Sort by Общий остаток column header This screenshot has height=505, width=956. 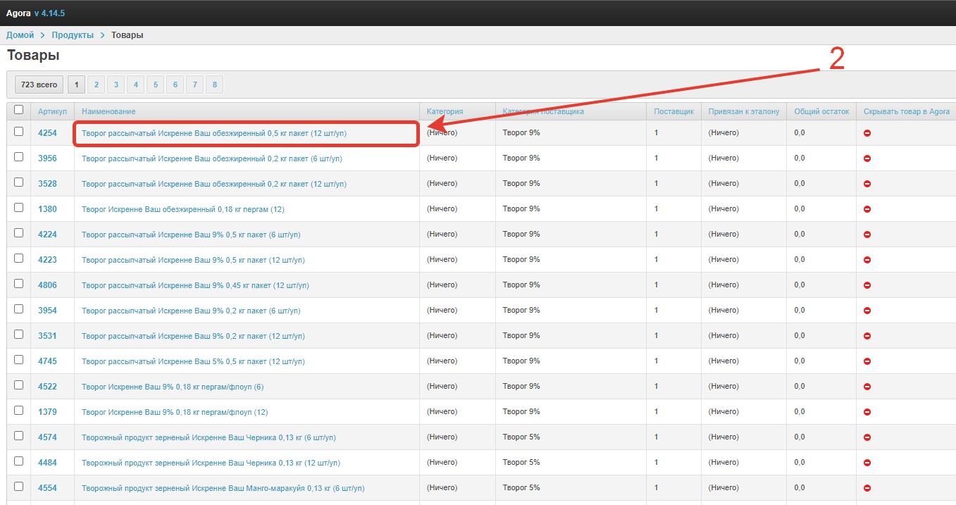tap(821, 111)
